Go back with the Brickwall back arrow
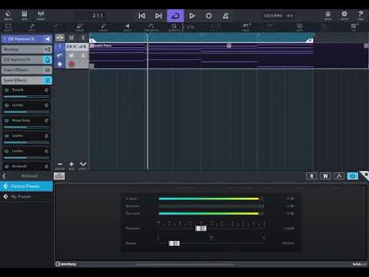This screenshot has width=369, height=277. 4,176
